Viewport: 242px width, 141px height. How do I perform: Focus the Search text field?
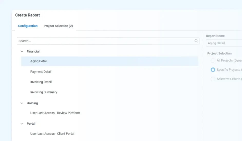[105, 41]
